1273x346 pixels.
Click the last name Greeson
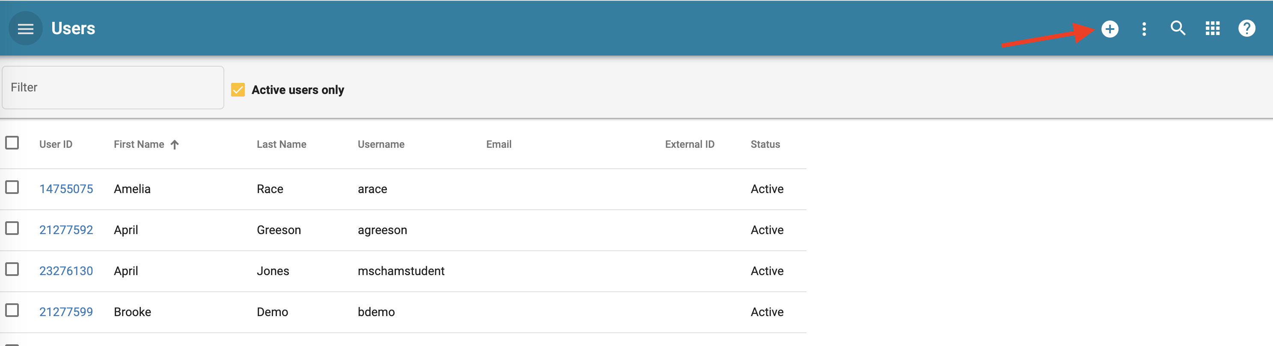[279, 230]
